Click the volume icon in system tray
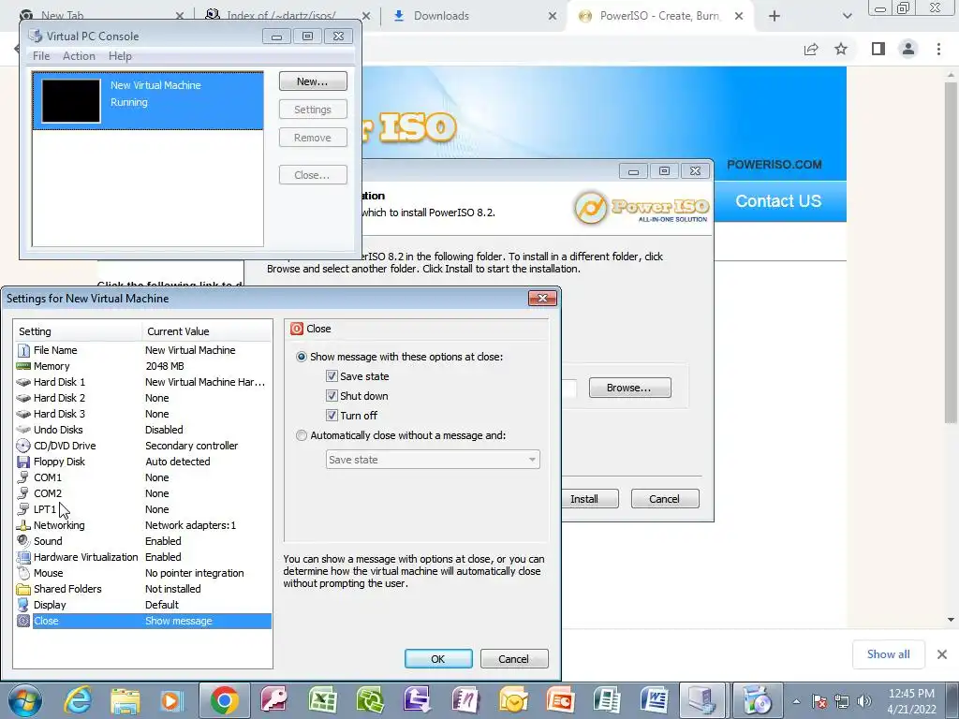 point(864,701)
